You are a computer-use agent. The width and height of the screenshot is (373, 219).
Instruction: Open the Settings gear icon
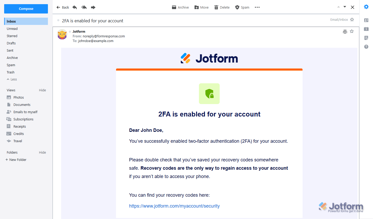coord(366,7)
